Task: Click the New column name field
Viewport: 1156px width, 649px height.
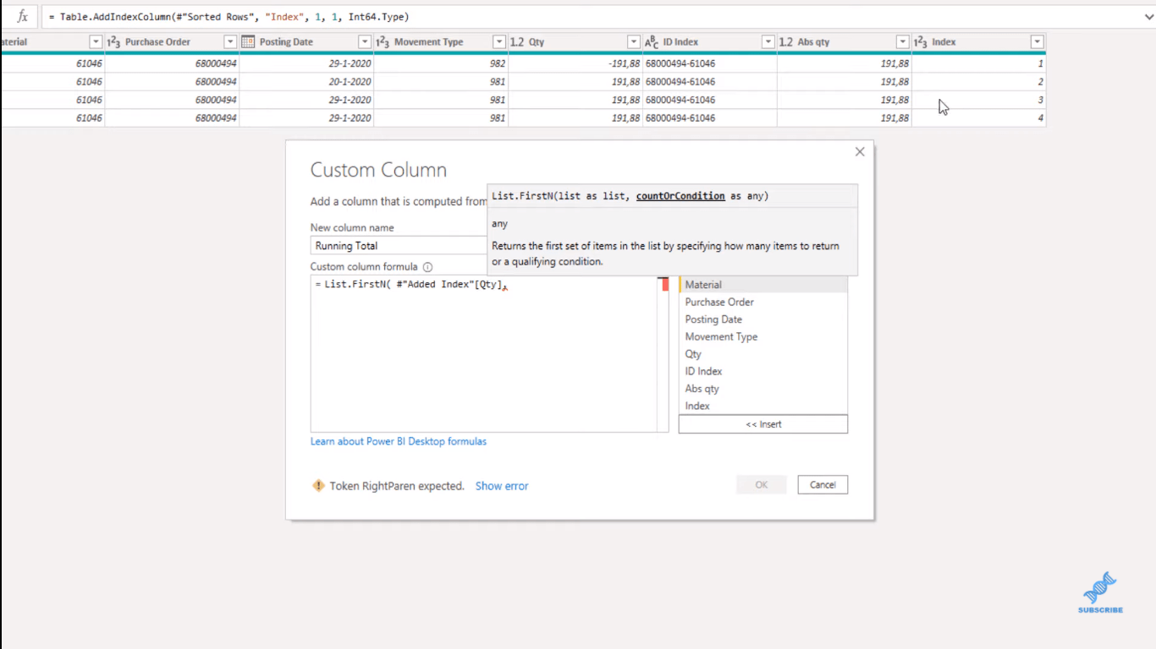Action: [x=399, y=246]
